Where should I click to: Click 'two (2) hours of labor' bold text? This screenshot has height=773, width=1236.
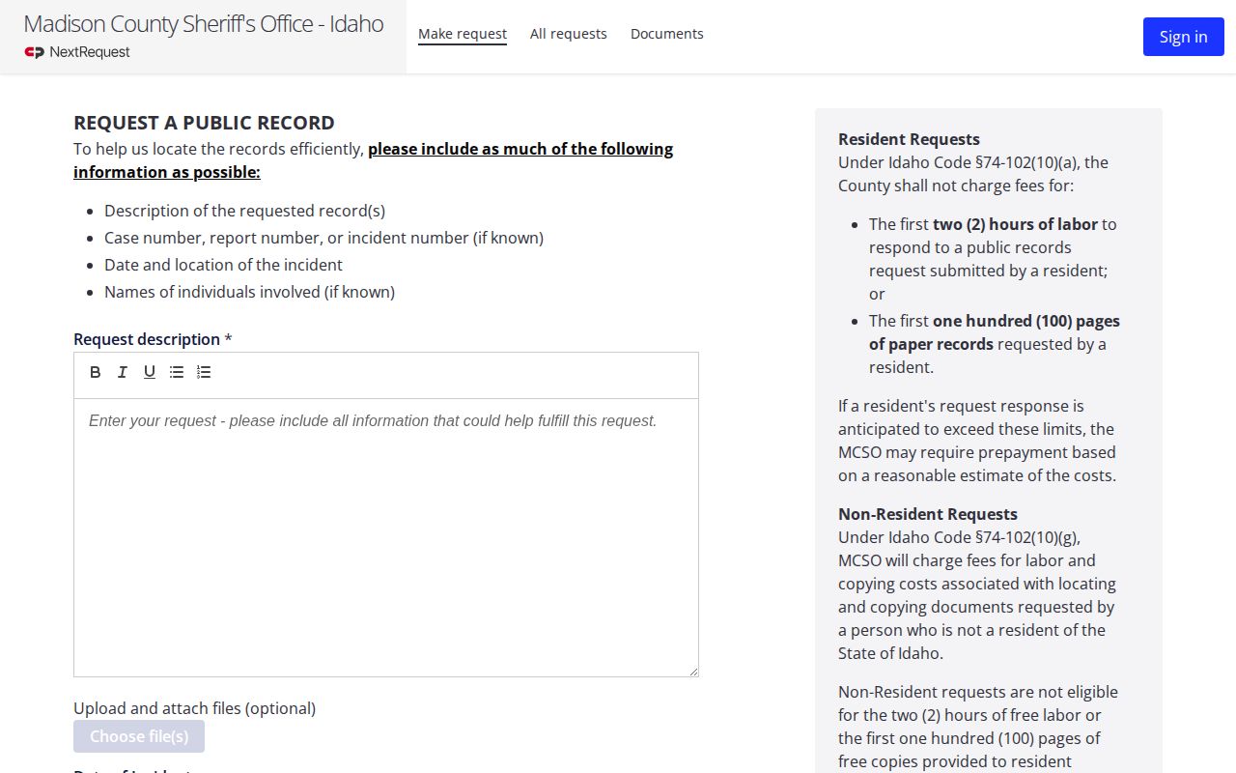click(1015, 224)
